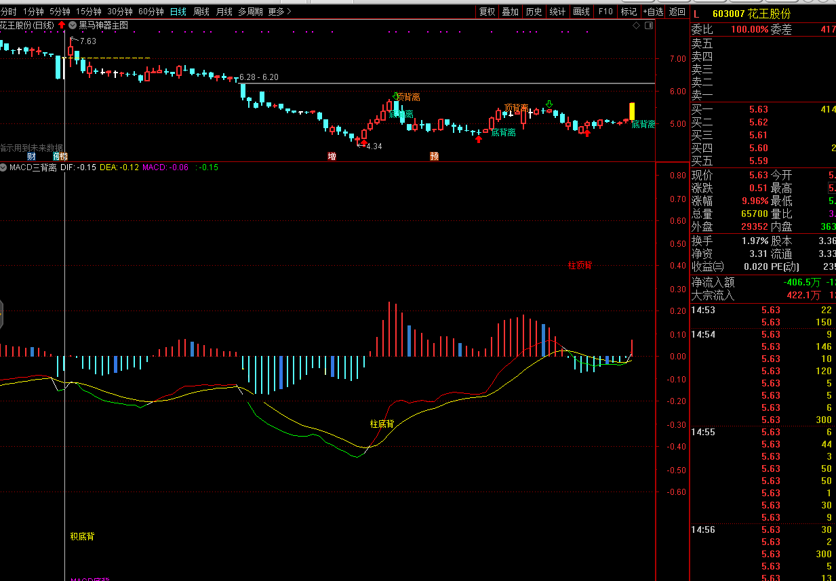Switch to the 分时 intraday view
The image size is (836, 581).
click(8, 12)
